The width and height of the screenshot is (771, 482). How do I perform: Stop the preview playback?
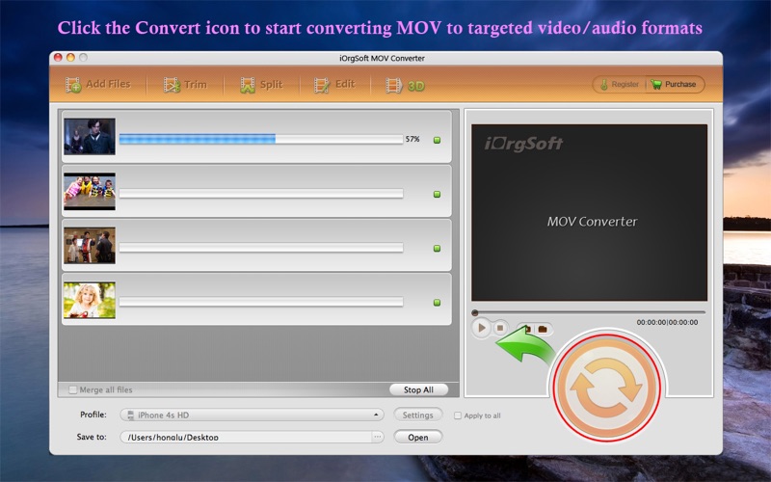click(x=500, y=328)
